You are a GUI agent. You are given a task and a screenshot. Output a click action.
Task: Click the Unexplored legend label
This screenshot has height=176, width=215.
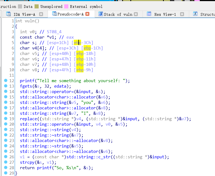[x=51, y=7]
